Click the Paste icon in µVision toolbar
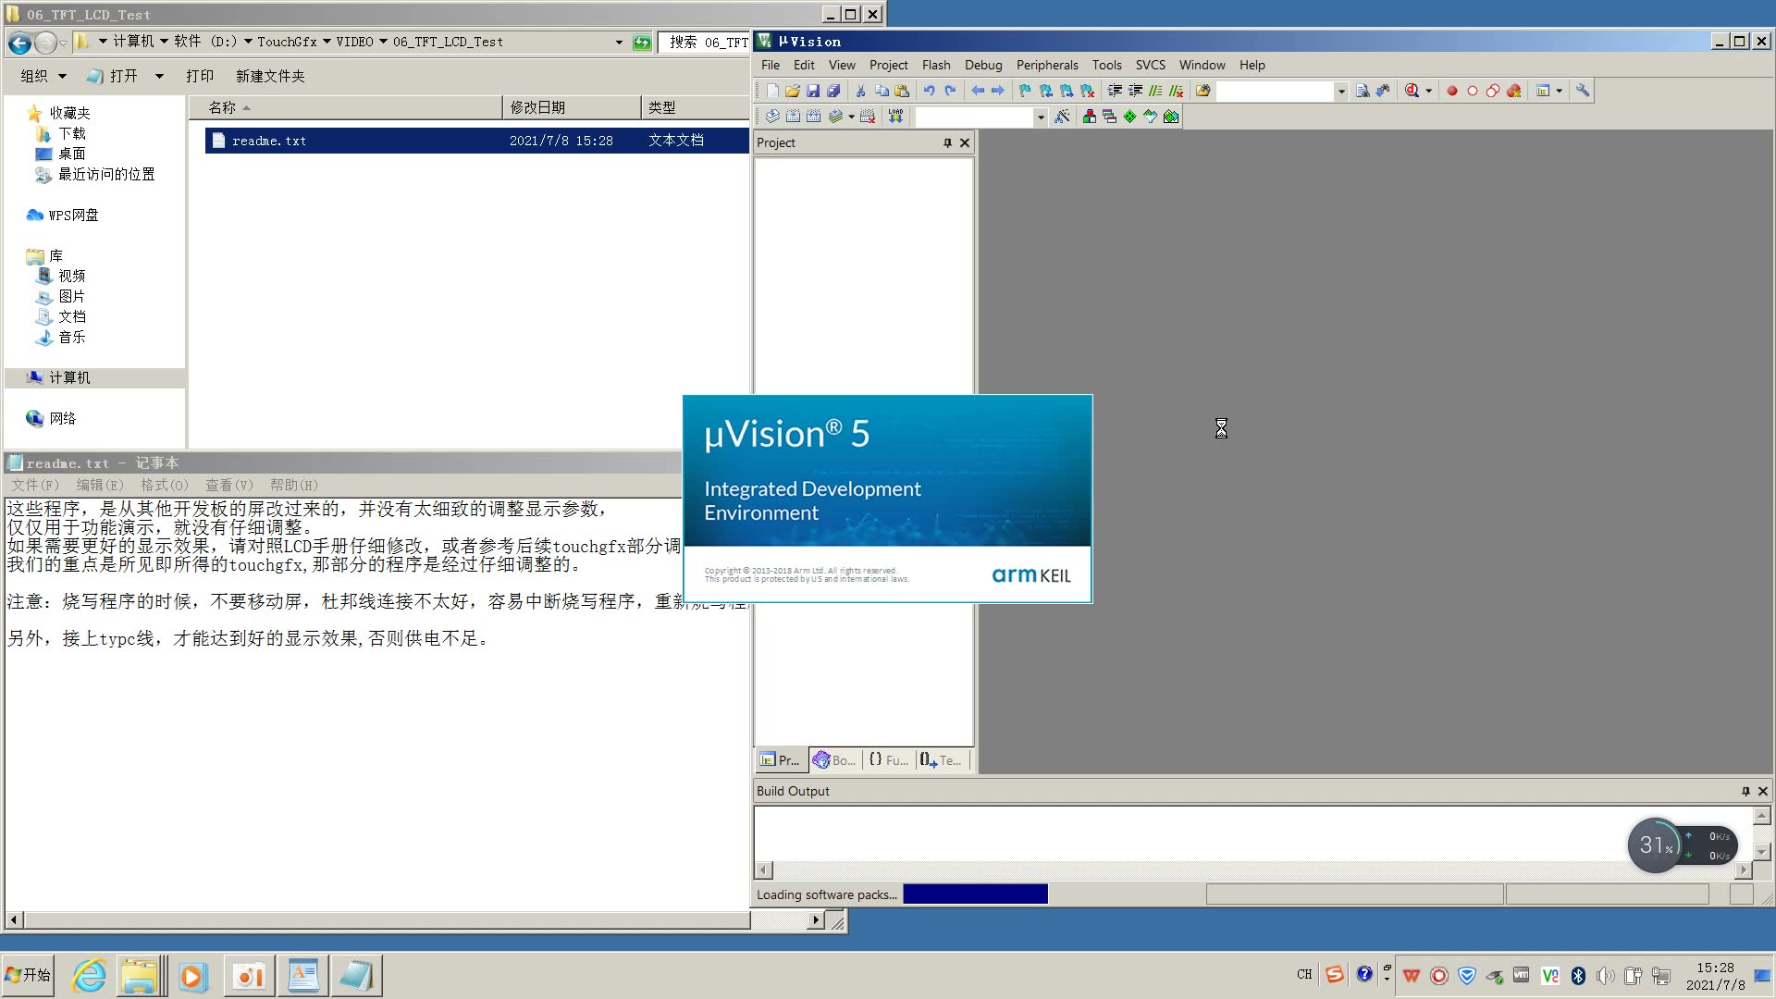The width and height of the screenshot is (1776, 999). point(902,91)
